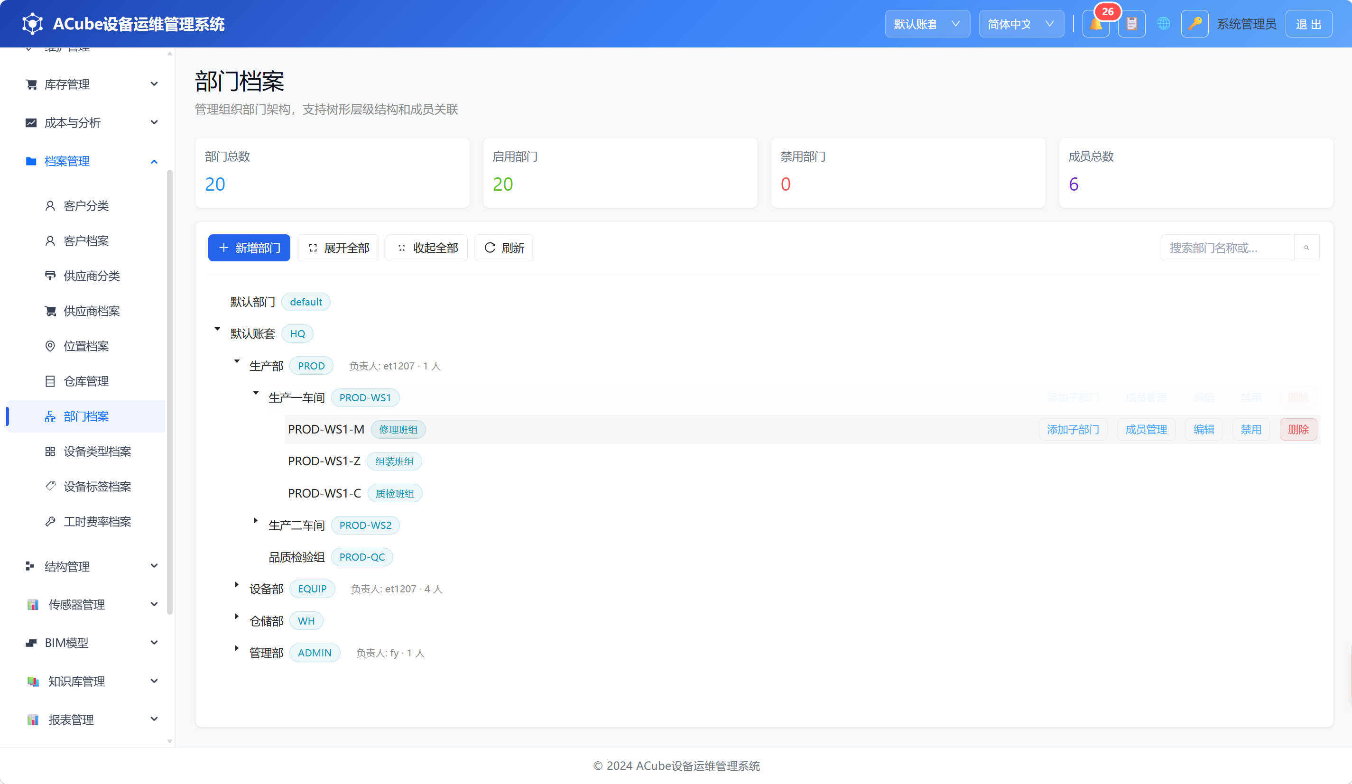Click the globe icon in header
This screenshot has width=1352, height=784.
point(1163,24)
